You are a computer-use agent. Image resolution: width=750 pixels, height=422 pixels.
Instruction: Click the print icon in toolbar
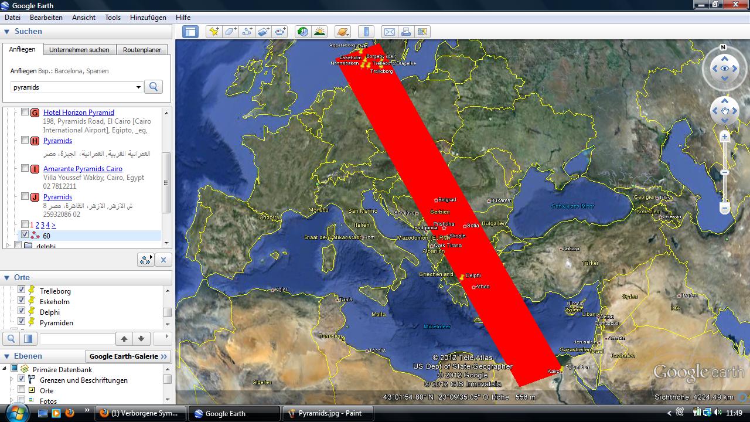(x=405, y=32)
